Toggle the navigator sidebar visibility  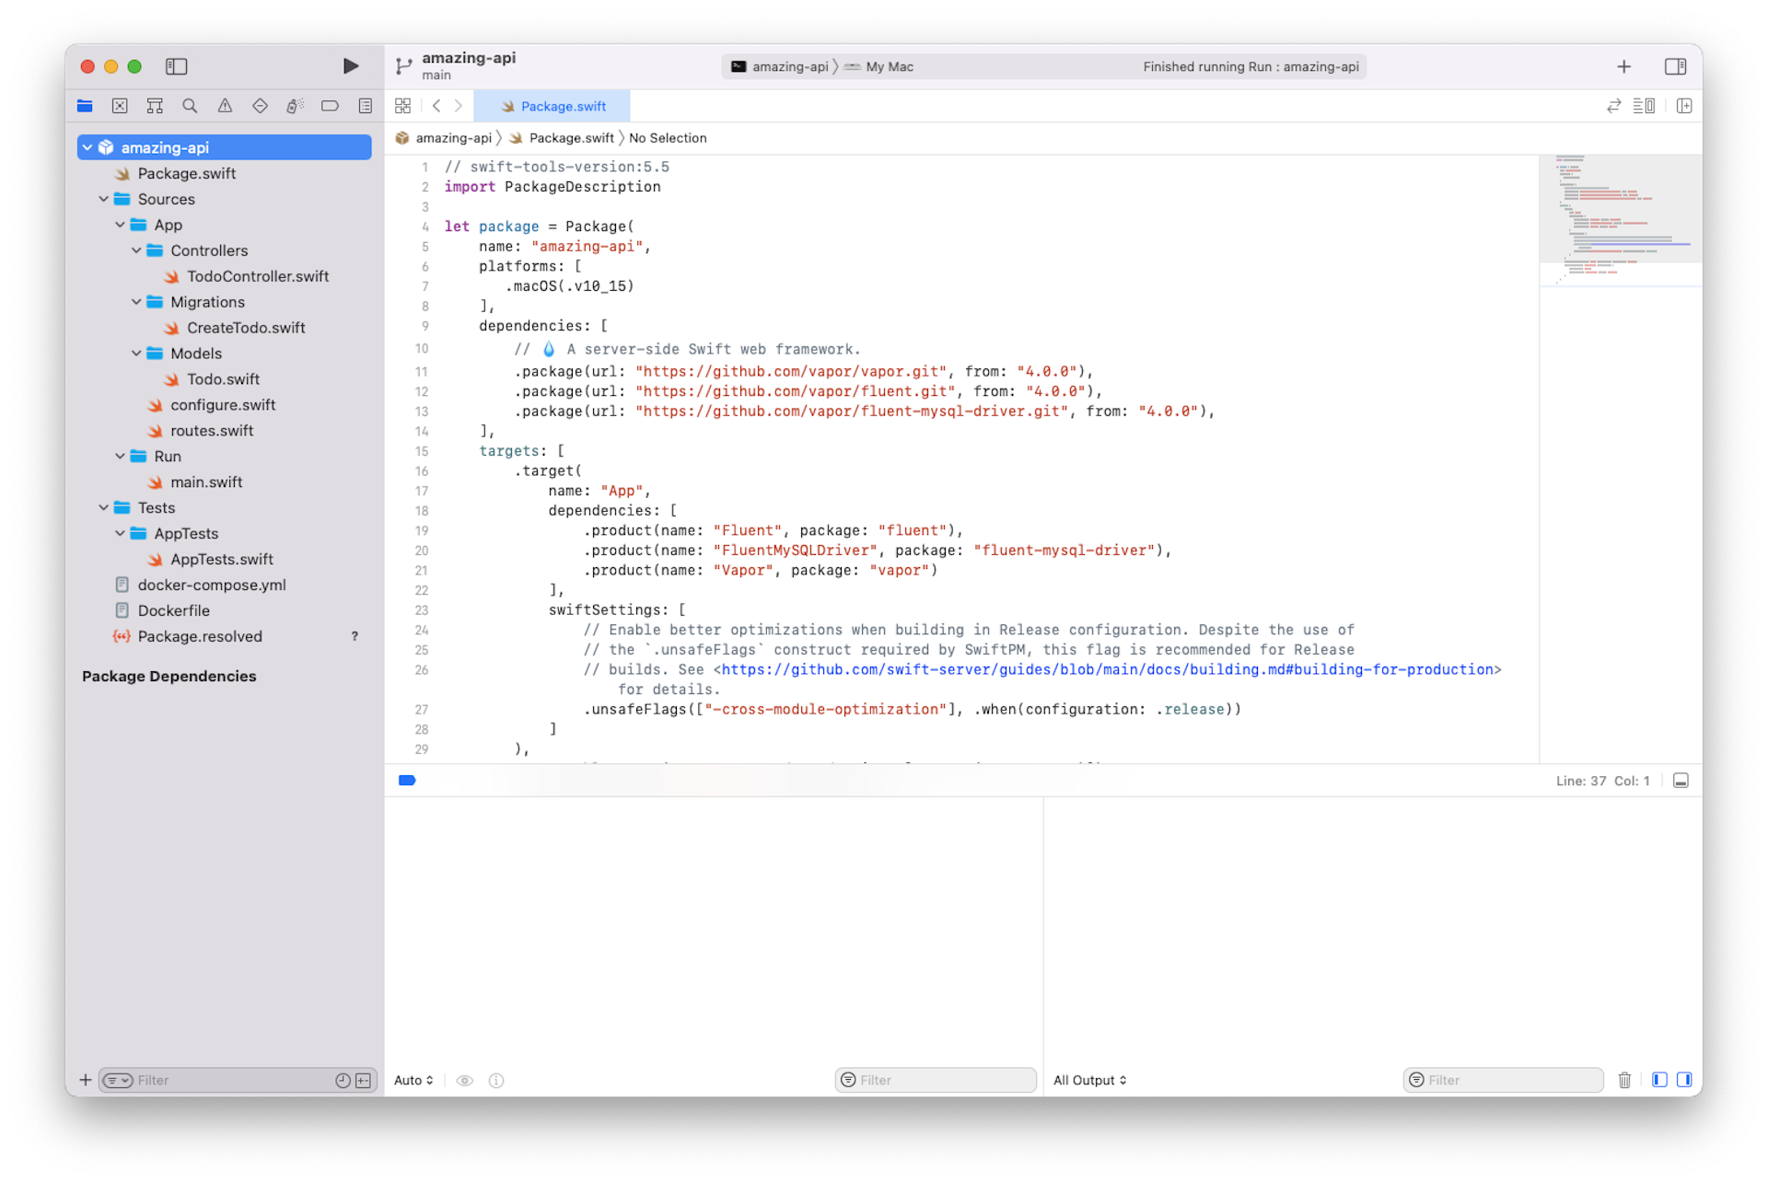176,66
